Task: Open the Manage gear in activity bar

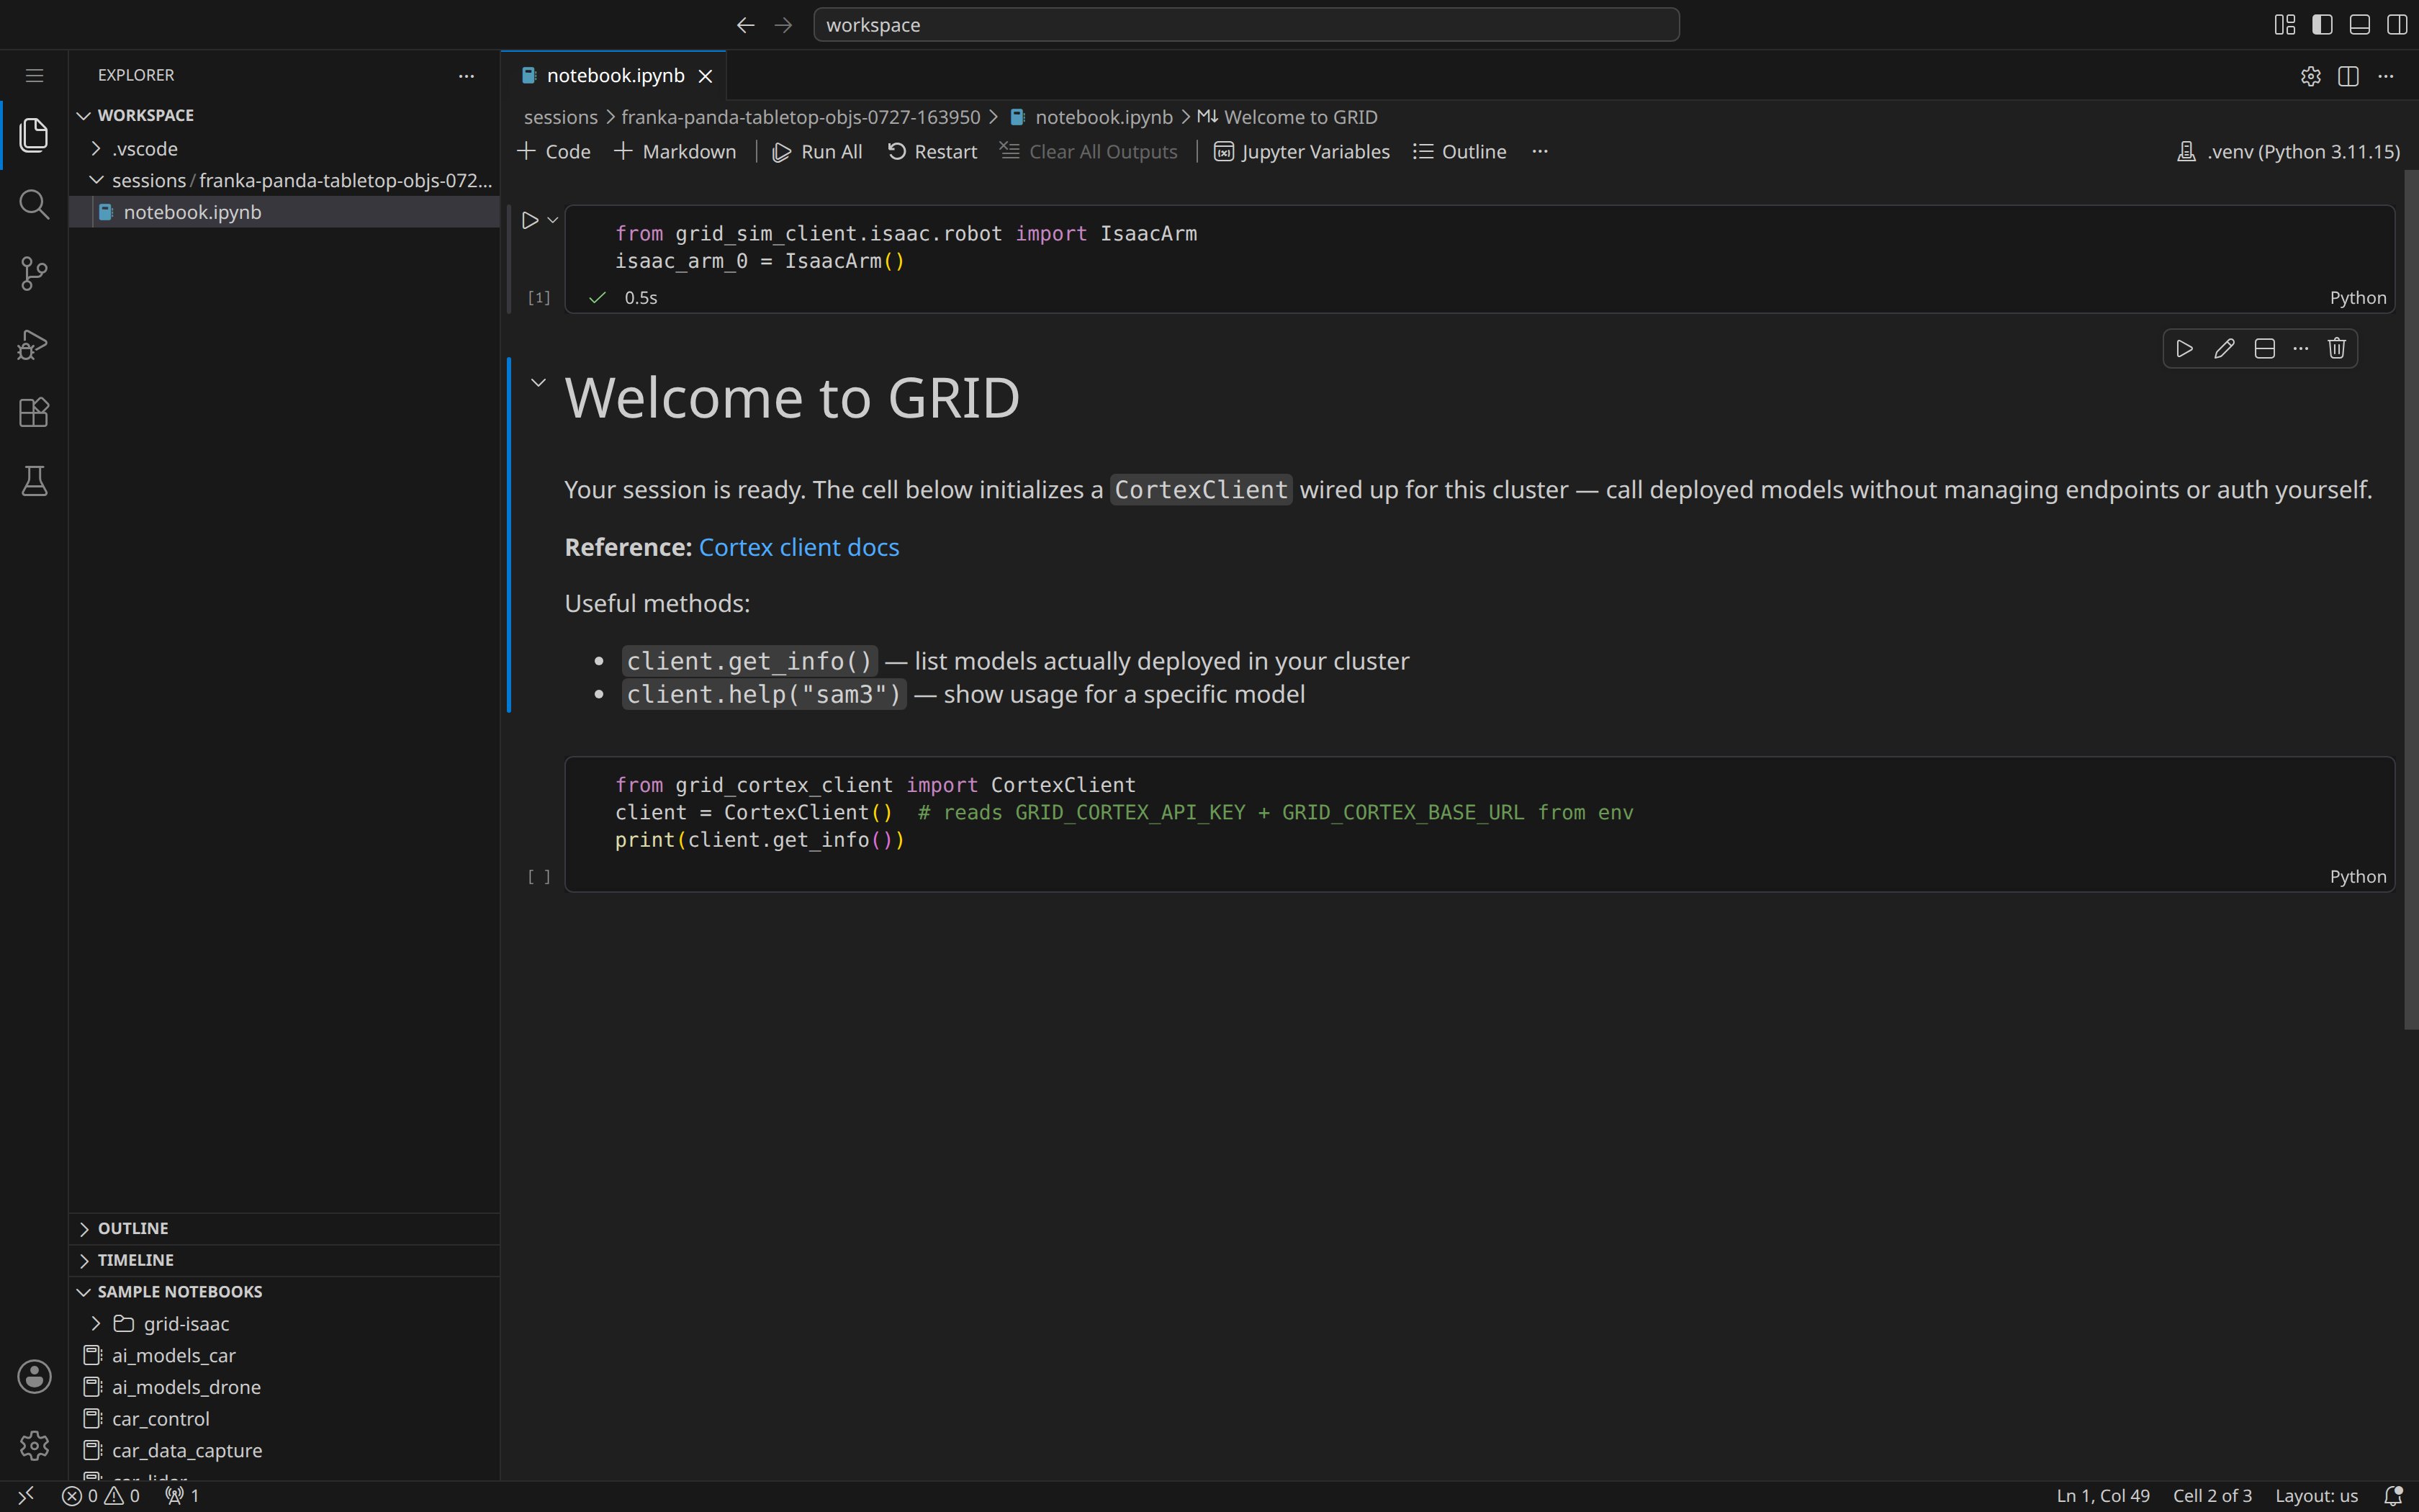Action: click(34, 1445)
